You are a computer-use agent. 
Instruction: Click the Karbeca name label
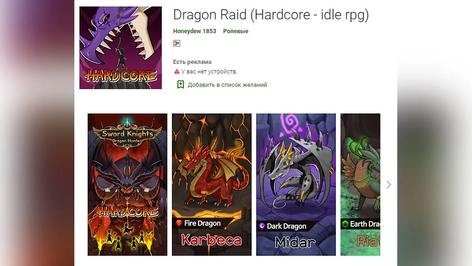point(212,240)
